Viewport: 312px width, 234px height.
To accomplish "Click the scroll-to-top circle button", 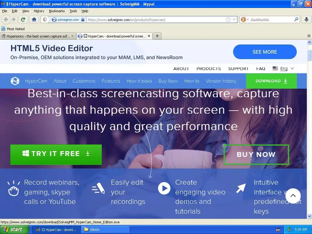I will [293, 196].
